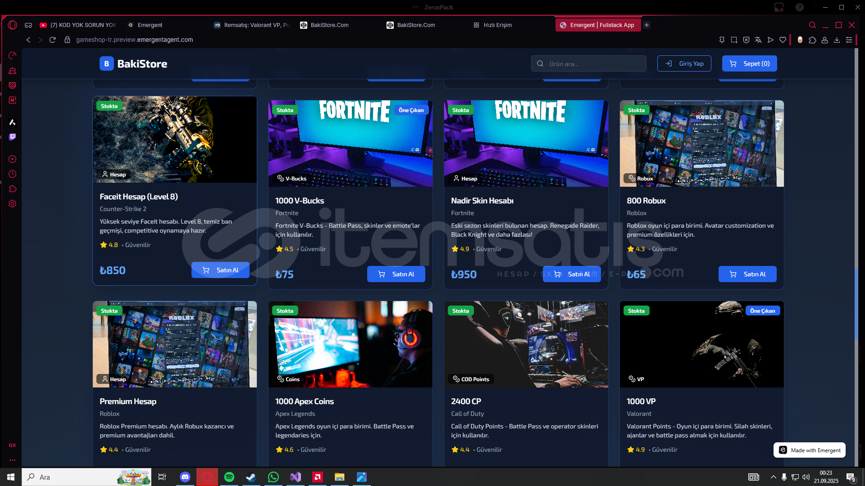Viewport: 865px width, 486px height.
Task: Click Satın Al for 1000 V-Bucks
Action: point(396,274)
